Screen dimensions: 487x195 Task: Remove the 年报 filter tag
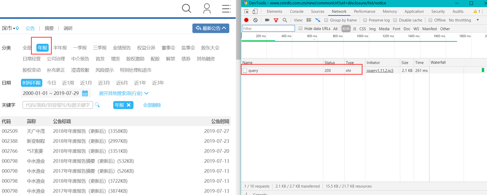129,105
